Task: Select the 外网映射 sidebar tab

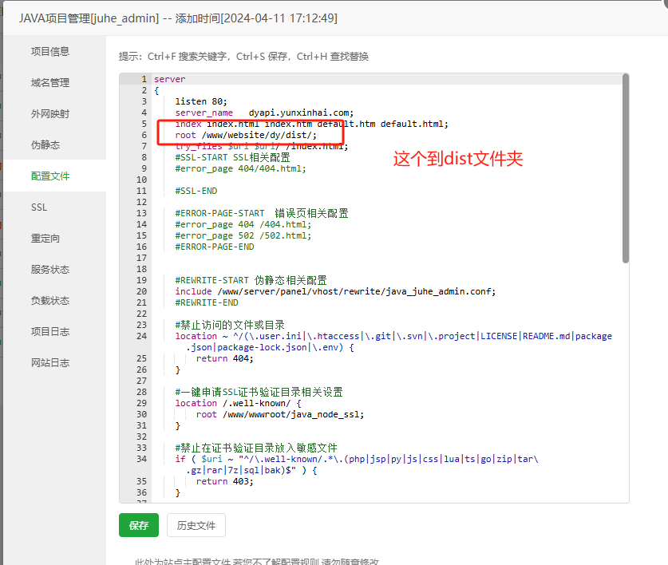Action: pos(50,113)
